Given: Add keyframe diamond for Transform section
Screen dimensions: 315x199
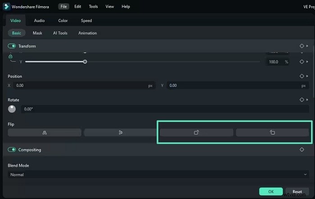Looking at the screenshot, I should (x=302, y=46).
